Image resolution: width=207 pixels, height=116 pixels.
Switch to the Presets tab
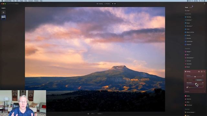tap(107, 4)
